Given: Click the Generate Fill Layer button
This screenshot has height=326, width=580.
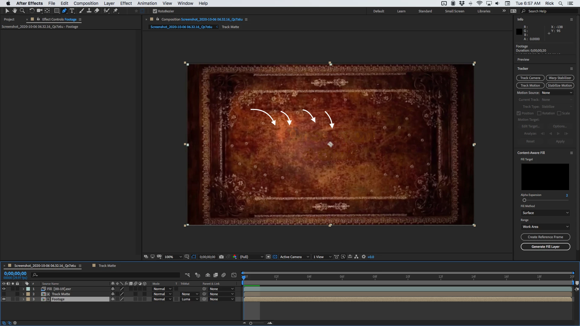Looking at the screenshot, I should click(545, 247).
